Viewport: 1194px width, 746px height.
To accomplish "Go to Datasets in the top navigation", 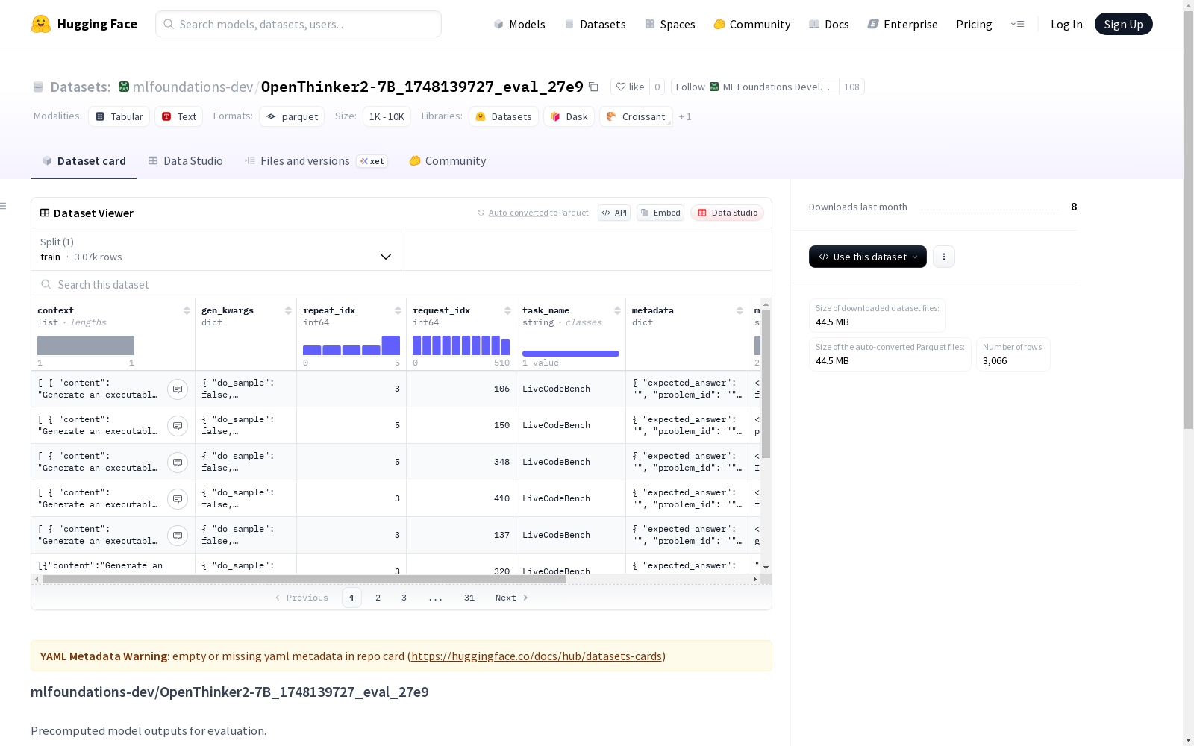I will click(595, 24).
